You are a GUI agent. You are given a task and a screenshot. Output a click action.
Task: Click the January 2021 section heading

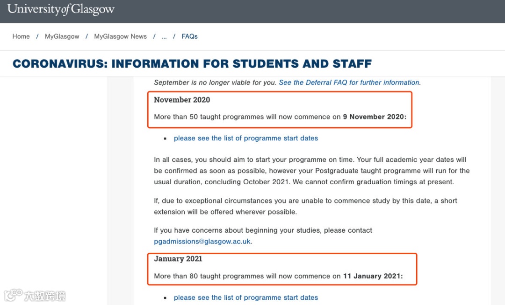click(178, 259)
